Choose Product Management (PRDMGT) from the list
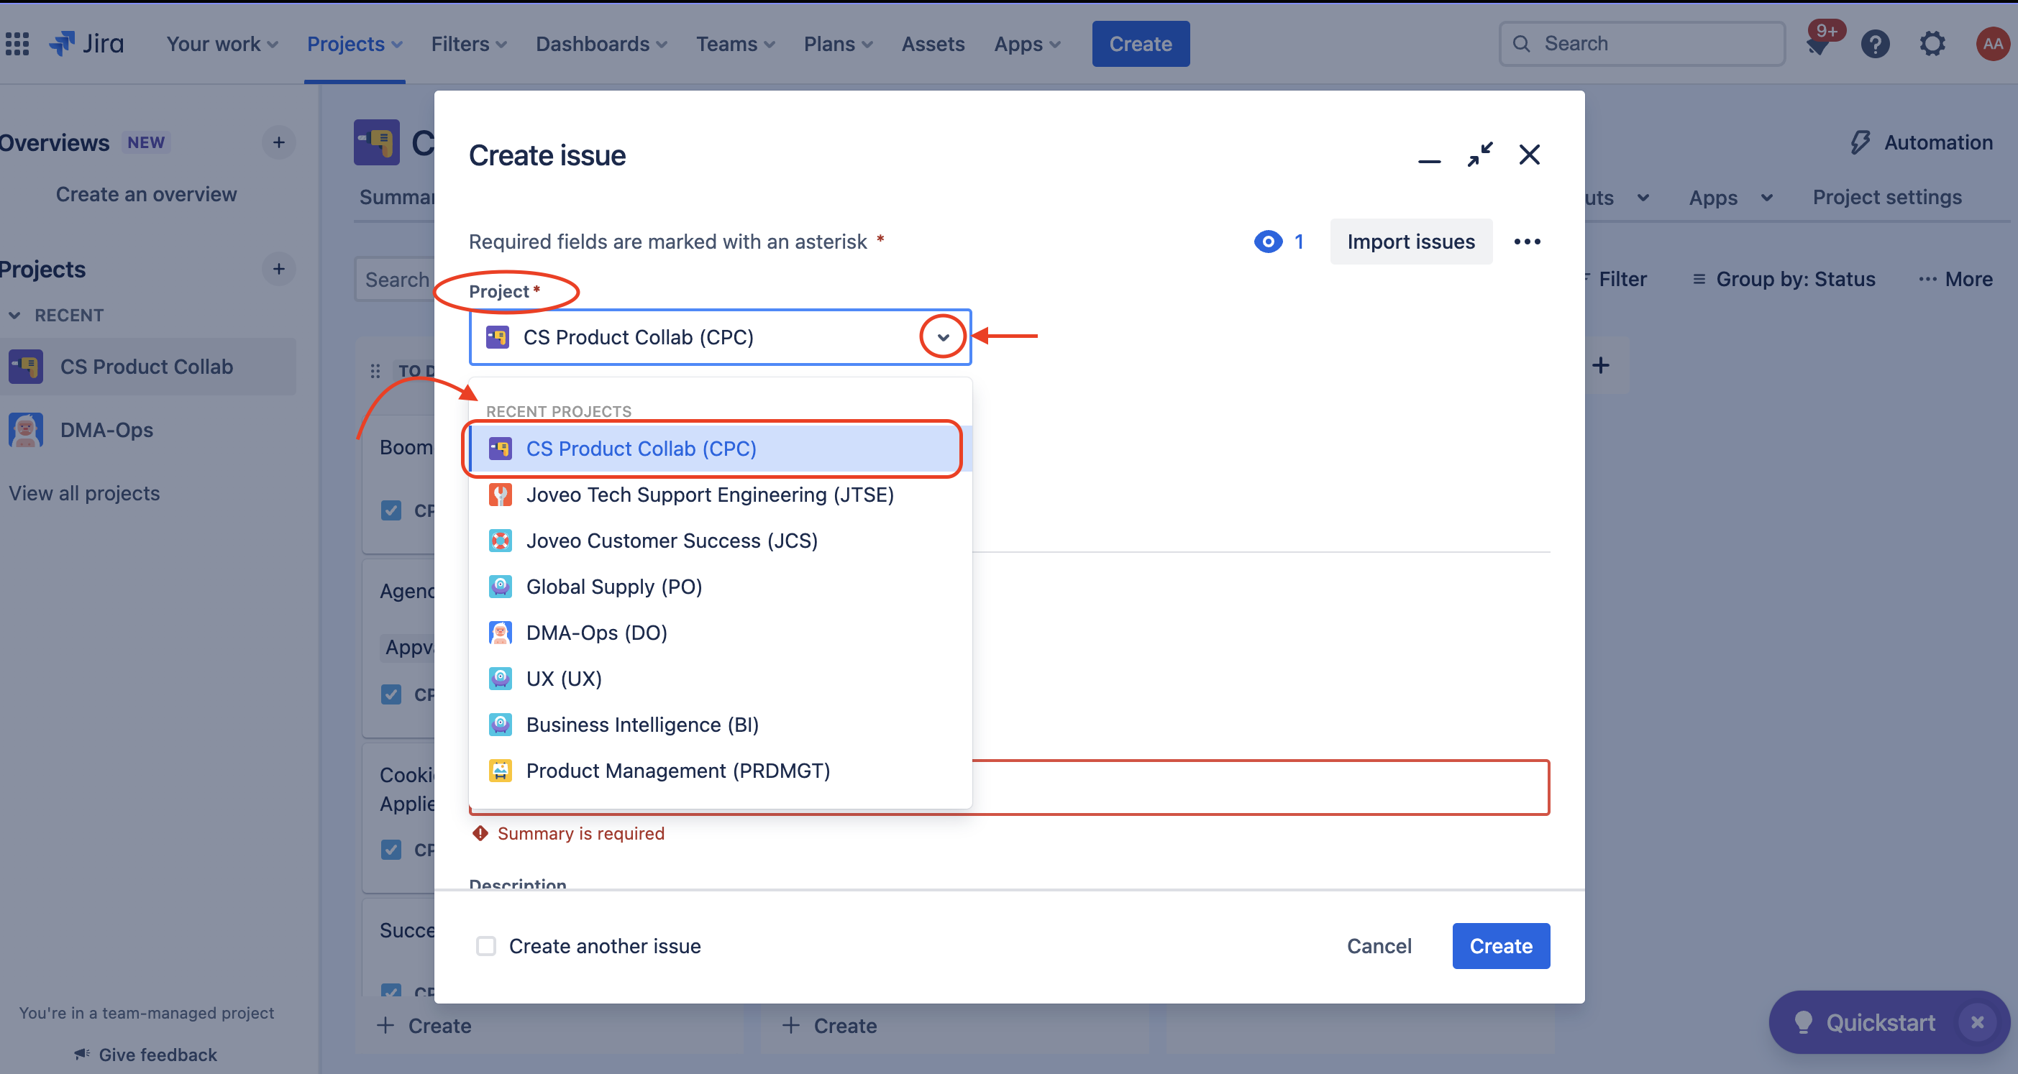Image resolution: width=2018 pixels, height=1074 pixels. pyautogui.click(x=677, y=770)
